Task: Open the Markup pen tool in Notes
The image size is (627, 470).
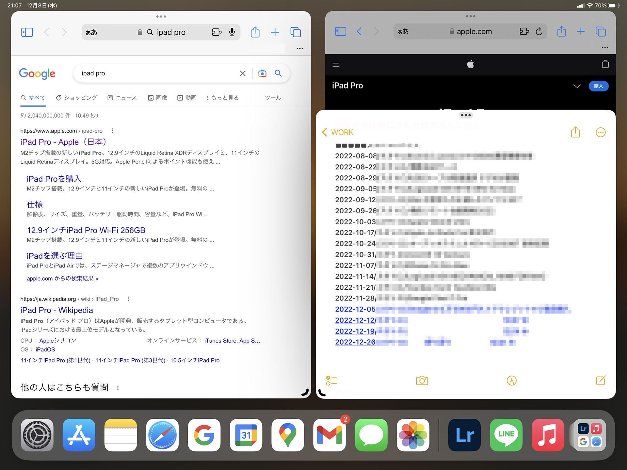Action: click(x=511, y=381)
